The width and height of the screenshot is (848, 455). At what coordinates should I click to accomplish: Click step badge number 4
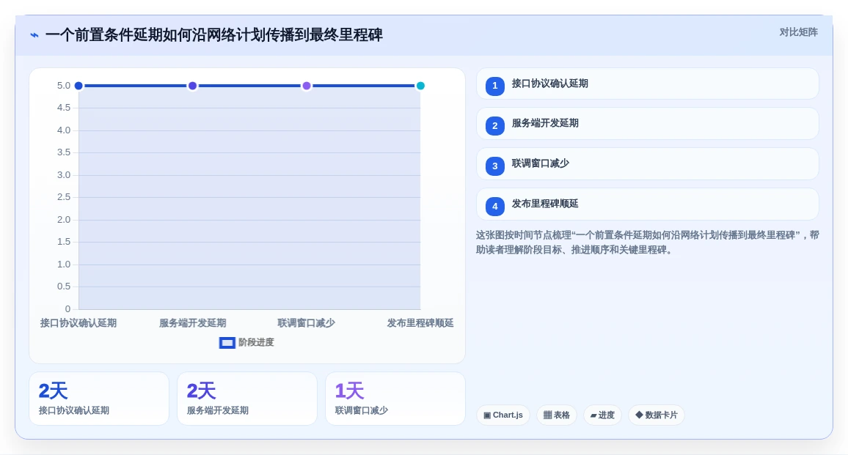(495, 207)
